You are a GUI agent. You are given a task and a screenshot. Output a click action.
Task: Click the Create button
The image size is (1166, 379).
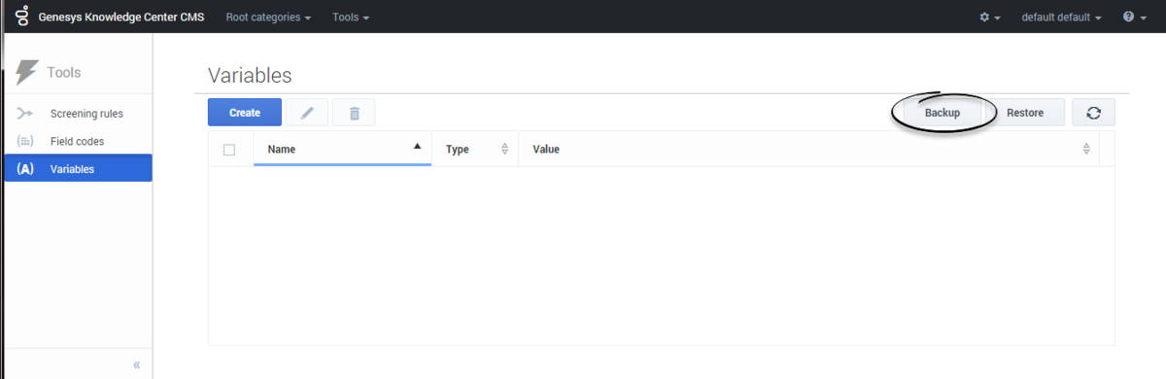point(245,113)
